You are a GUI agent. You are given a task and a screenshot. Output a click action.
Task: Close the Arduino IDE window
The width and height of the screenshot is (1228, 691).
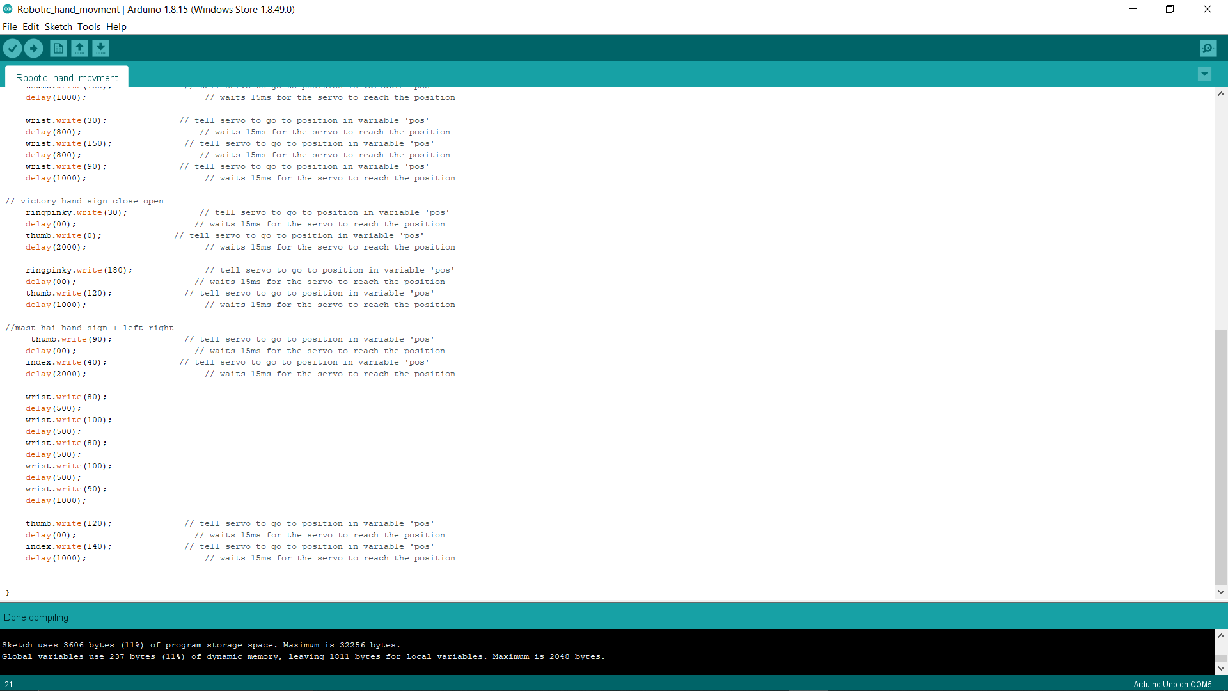pyautogui.click(x=1208, y=9)
